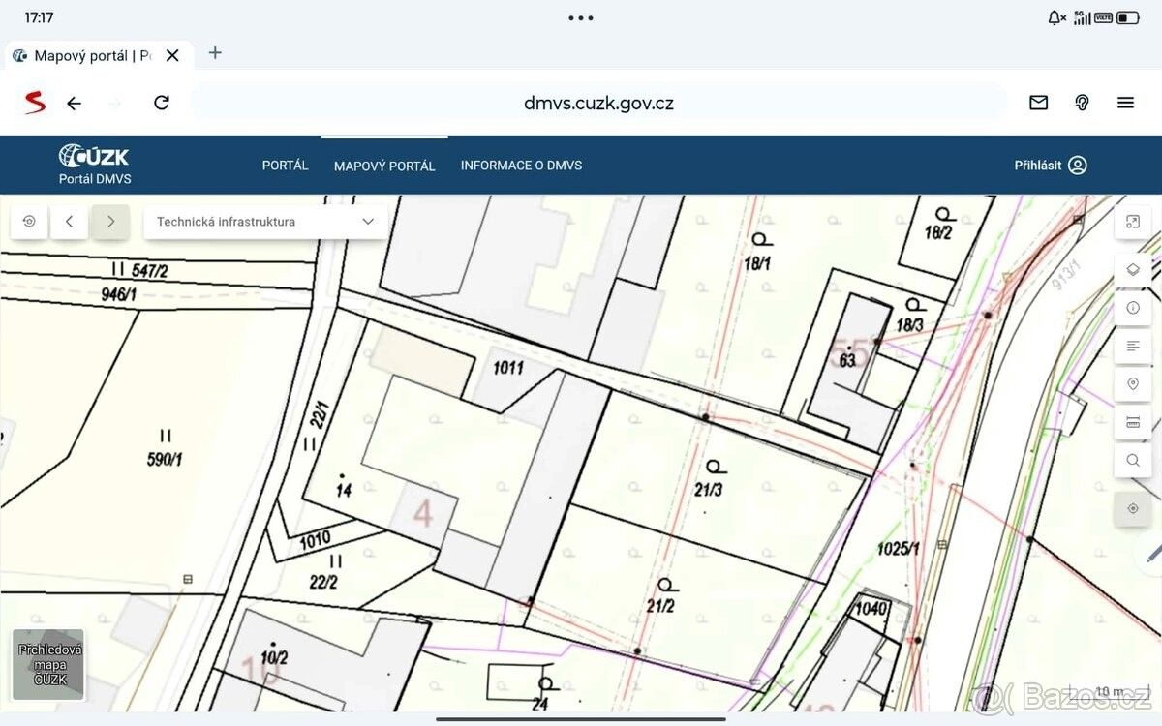Open the ČÚZK Portál DMVS logo
The height and width of the screenshot is (726, 1162).
[x=95, y=165]
